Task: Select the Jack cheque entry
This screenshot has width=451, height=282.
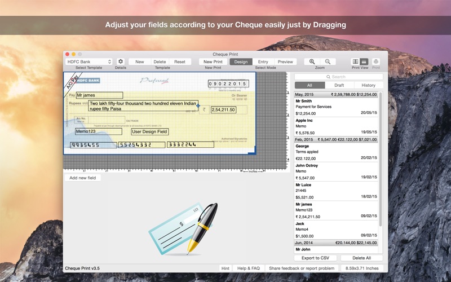Action: tap(336, 230)
